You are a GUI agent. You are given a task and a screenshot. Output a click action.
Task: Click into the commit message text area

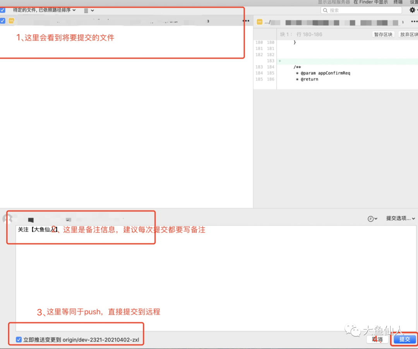pyautogui.click(x=216, y=278)
